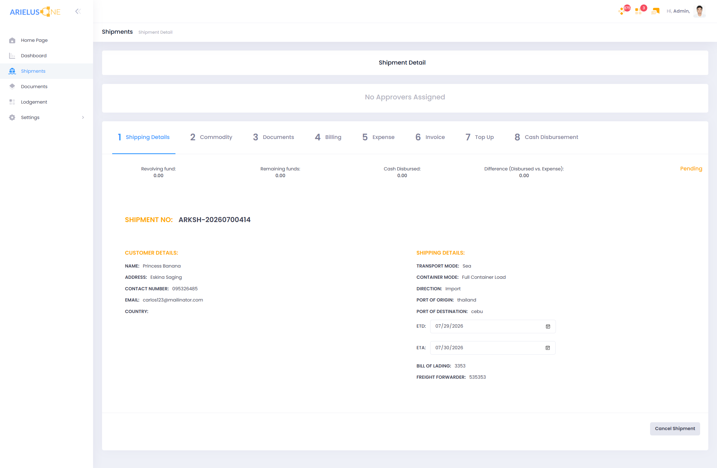Select the Invoice tab
The image size is (717, 468).
tap(430, 137)
